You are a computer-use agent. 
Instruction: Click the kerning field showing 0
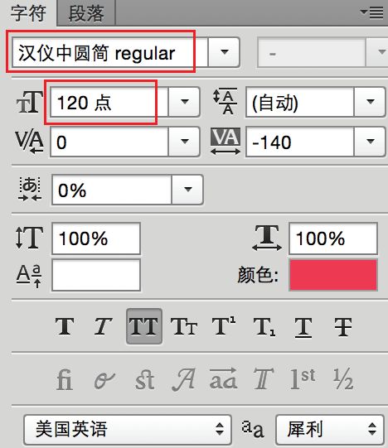tap(109, 142)
